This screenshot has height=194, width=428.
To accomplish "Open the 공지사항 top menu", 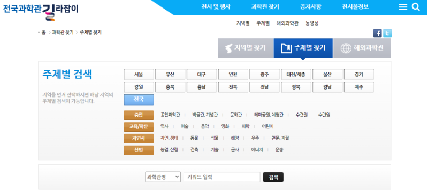I will pyautogui.click(x=310, y=7).
